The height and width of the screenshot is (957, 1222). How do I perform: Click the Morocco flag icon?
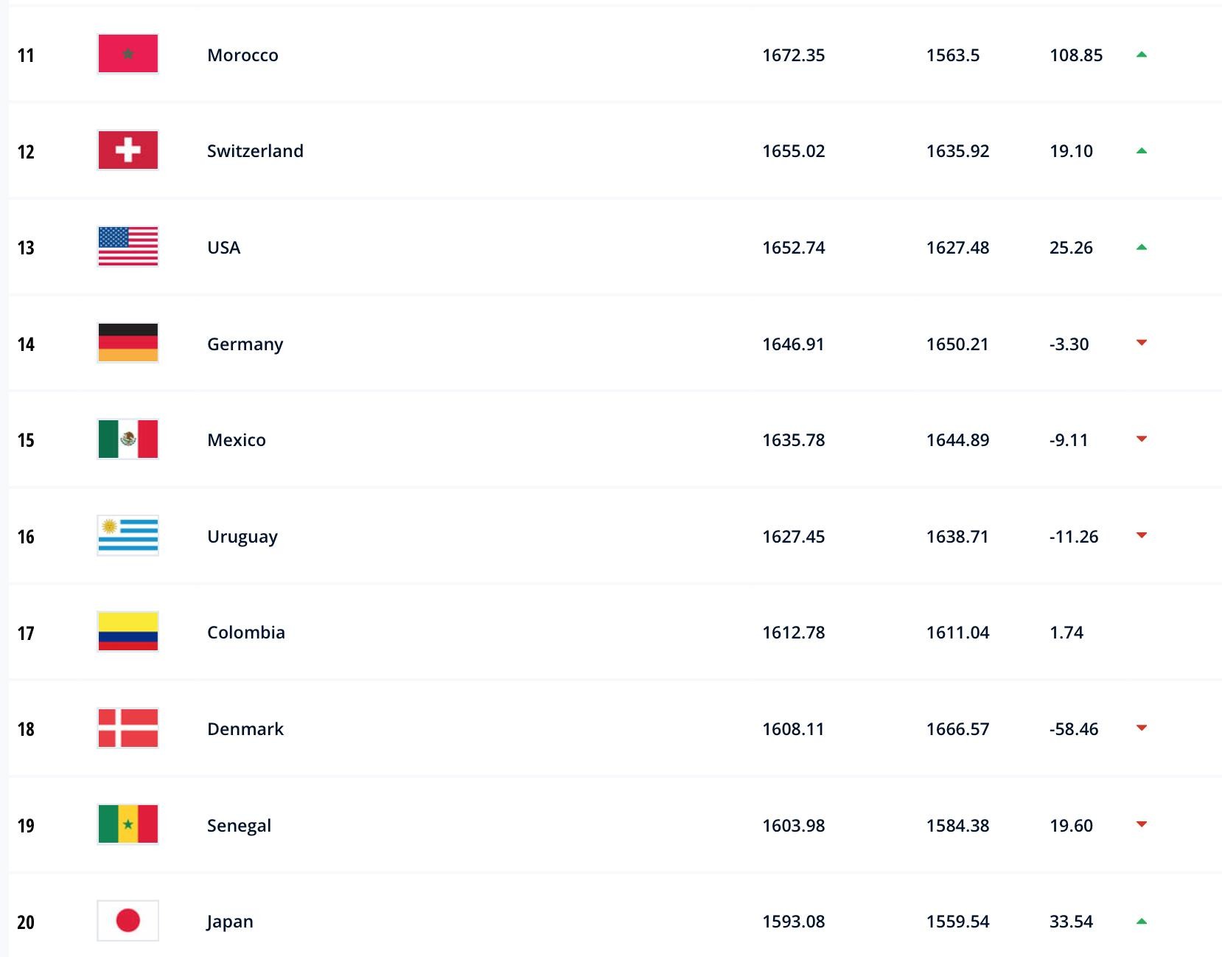tap(128, 54)
